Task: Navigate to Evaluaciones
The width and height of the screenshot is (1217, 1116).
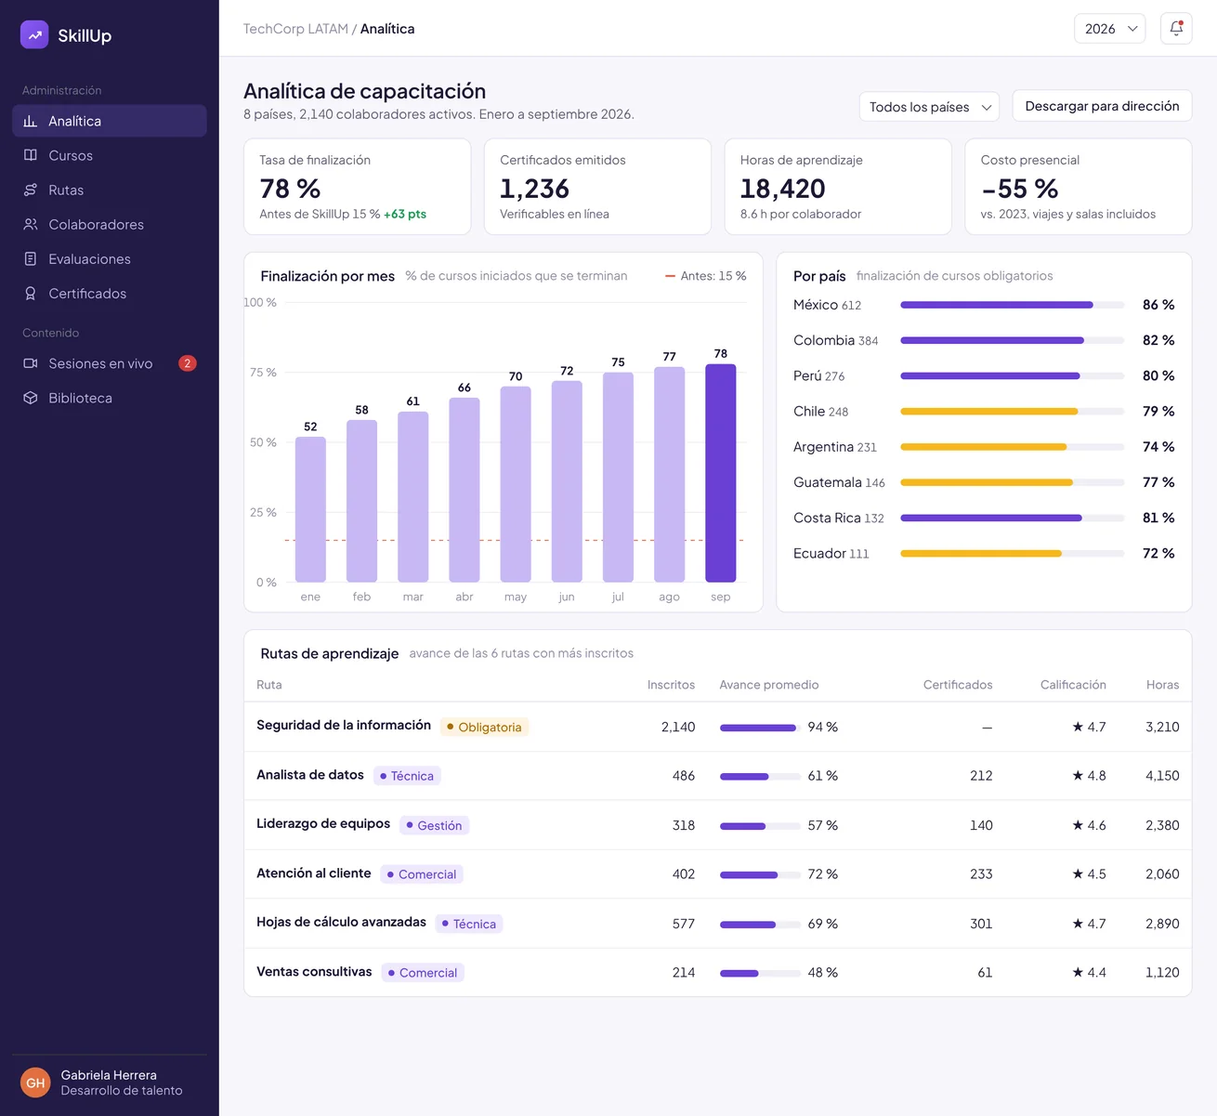Action: pyautogui.click(x=110, y=258)
